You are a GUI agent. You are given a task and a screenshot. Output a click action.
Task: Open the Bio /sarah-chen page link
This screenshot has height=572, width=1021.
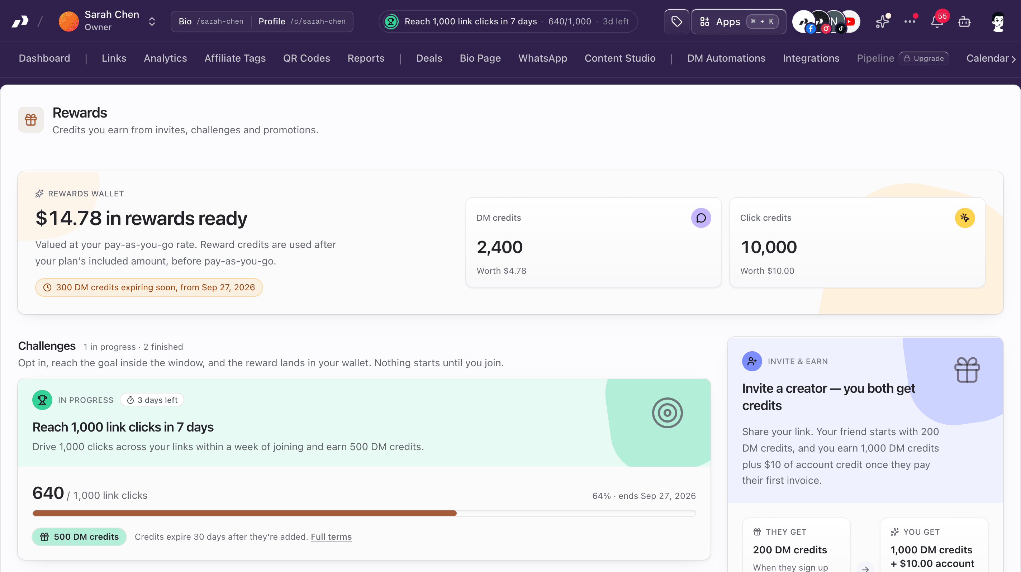pyautogui.click(x=211, y=22)
